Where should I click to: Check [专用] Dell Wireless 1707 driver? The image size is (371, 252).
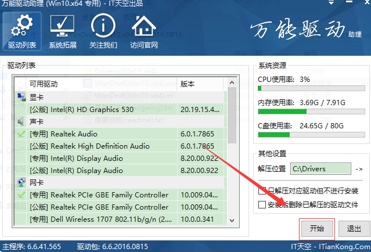pos(21,219)
